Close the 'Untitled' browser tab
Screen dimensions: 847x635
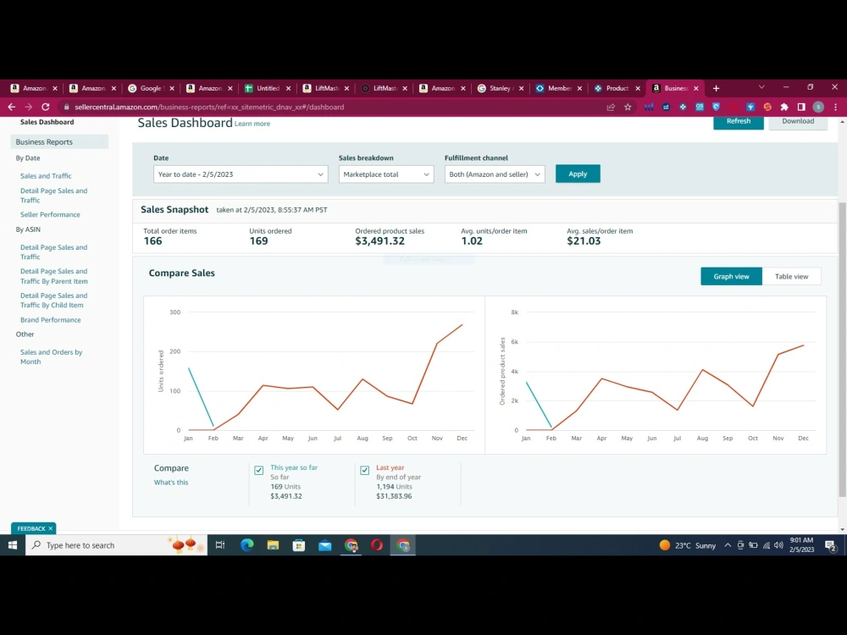click(x=288, y=88)
